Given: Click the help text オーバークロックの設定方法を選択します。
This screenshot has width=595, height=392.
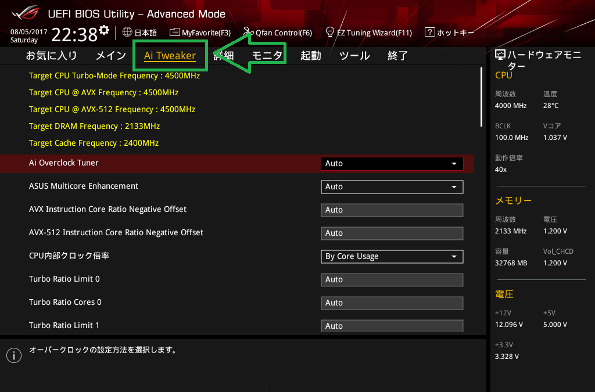Looking at the screenshot, I should 105,350.
